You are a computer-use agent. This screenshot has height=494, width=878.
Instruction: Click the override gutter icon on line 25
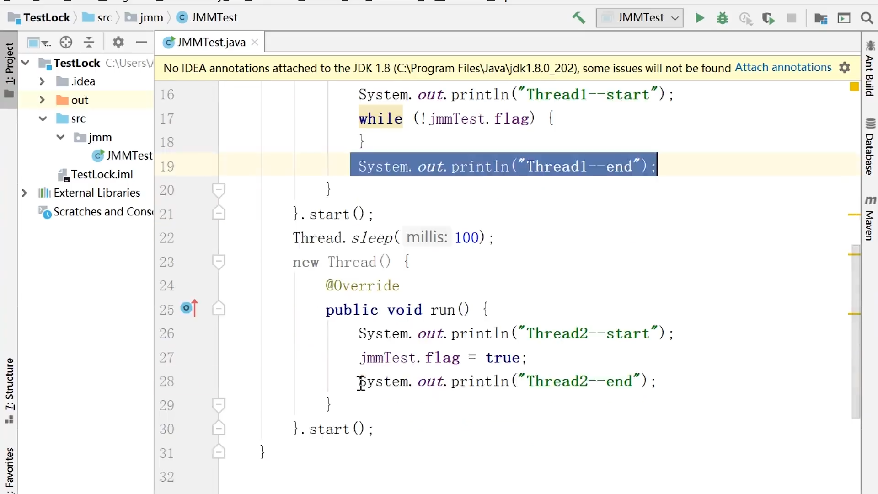pos(189,308)
